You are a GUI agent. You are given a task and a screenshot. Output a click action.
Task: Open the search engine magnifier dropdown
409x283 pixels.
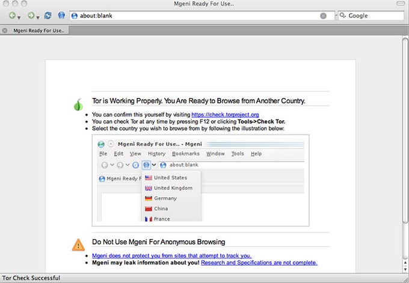tap(342, 16)
